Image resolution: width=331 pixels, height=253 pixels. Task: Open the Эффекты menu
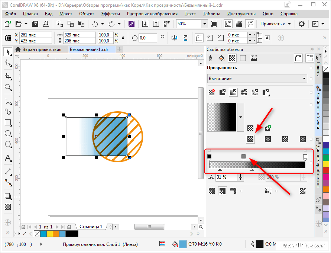[x=110, y=14]
